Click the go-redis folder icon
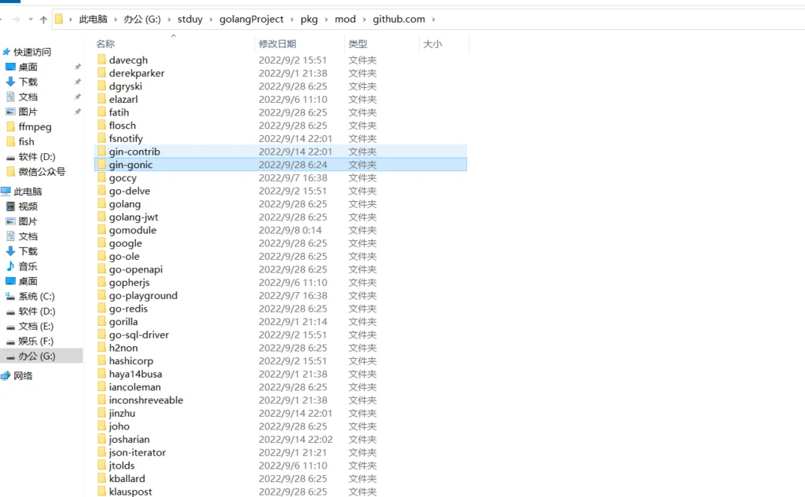 point(101,309)
